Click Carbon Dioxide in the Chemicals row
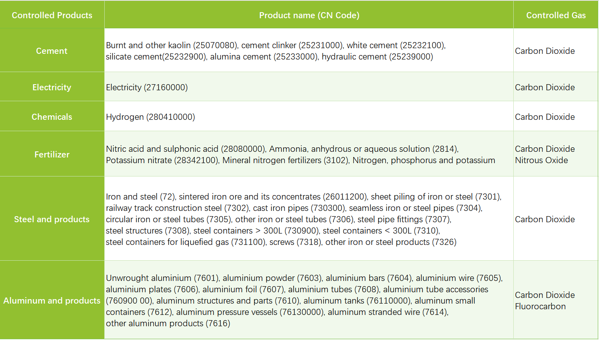The width and height of the screenshot is (599, 340). [x=544, y=117]
